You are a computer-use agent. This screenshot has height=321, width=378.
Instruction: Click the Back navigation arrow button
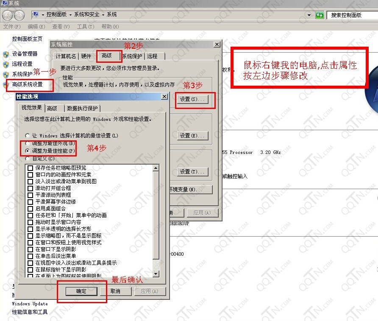pos(8,15)
